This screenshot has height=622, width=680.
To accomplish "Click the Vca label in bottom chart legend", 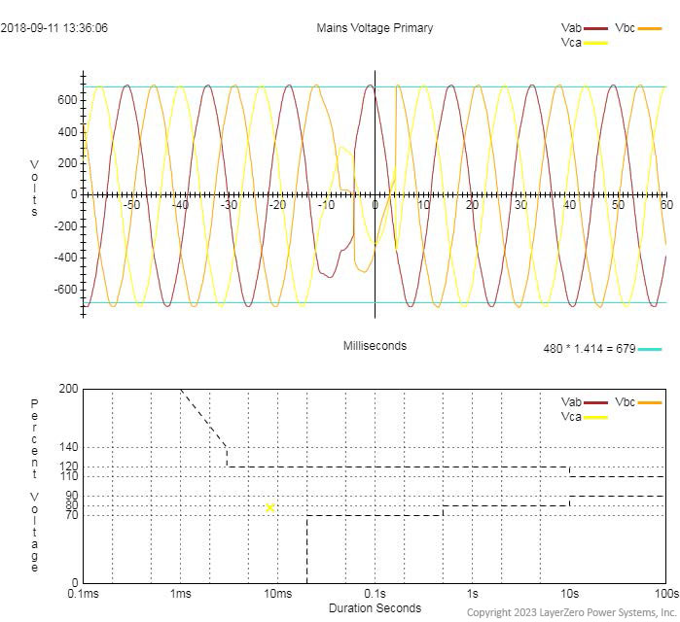I will point(571,417).
